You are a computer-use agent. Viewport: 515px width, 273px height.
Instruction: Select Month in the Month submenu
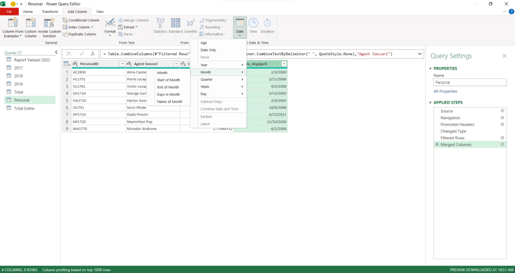168,73
